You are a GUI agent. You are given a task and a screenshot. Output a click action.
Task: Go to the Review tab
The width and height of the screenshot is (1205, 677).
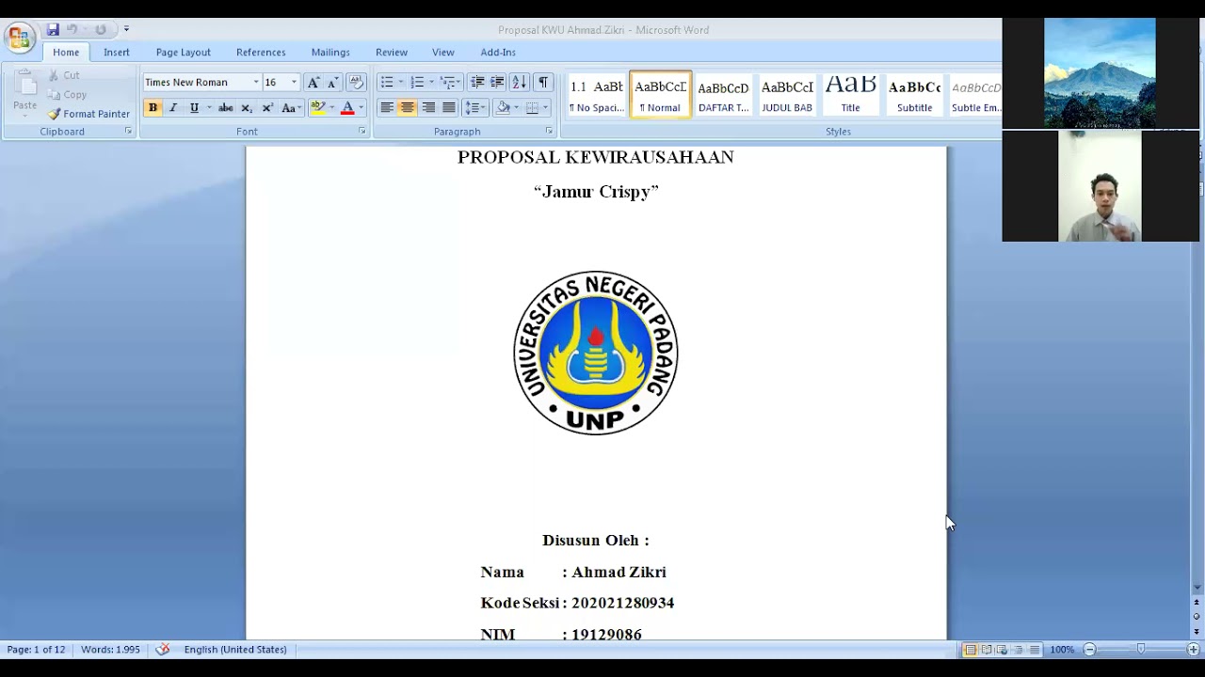click(392, 53)
